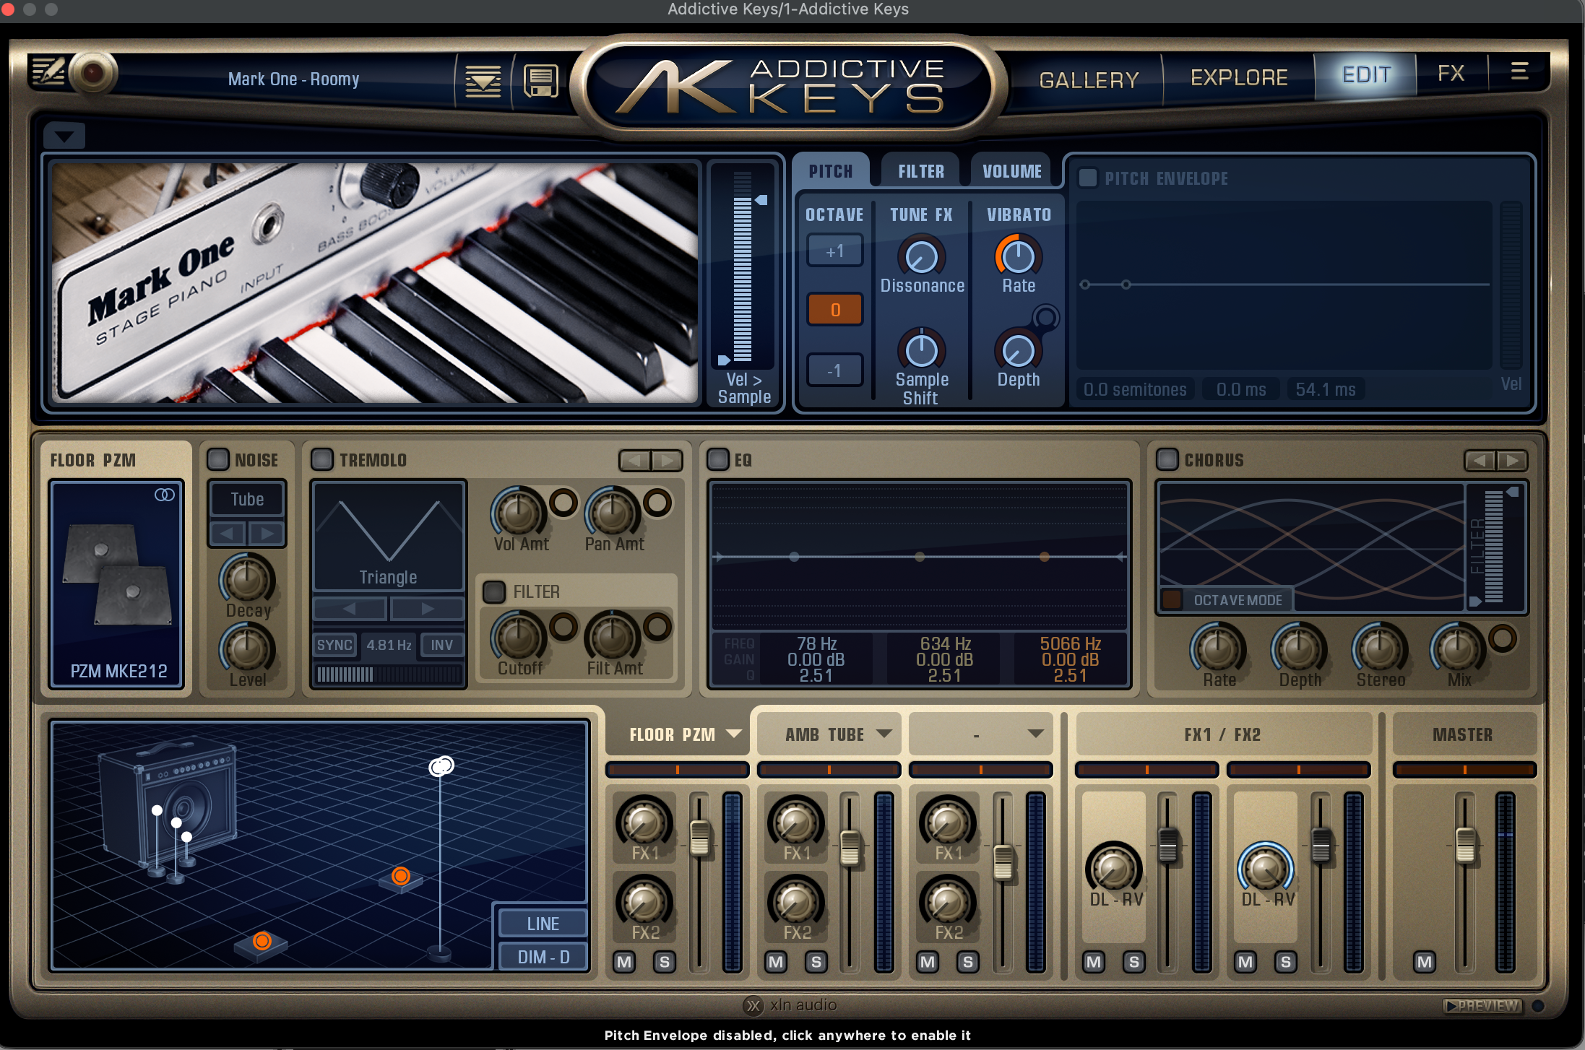Open the memo pad notes icon

(x=47, y=73)
